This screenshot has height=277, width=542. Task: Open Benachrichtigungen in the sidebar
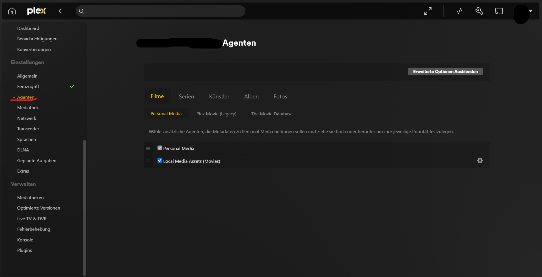[x=37, y=39]
